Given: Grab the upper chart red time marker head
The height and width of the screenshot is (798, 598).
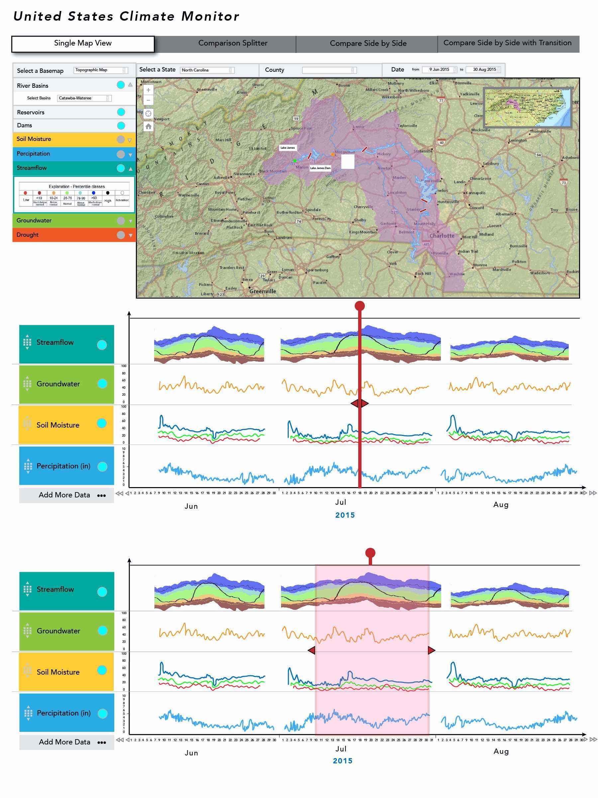Looking at the screenshot, I should 359,306.
